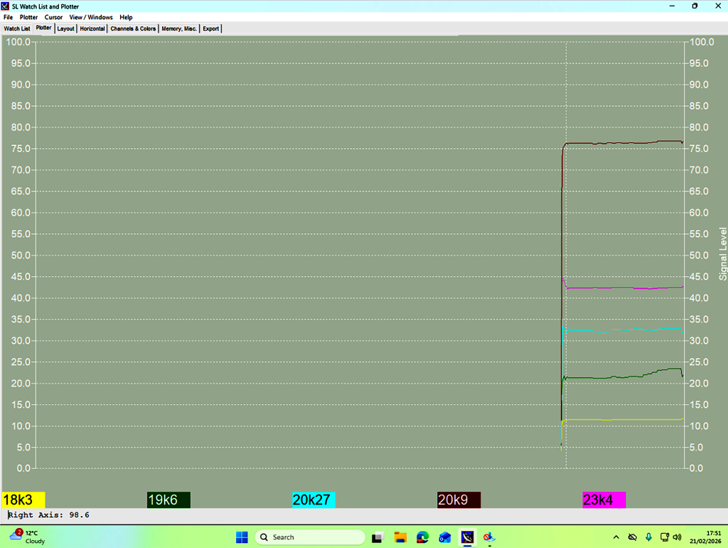This screenshot has height=548, width=728.
Task: Open Outlook from the taskbar
Action: pyautogui.click(x=445, y=537)
